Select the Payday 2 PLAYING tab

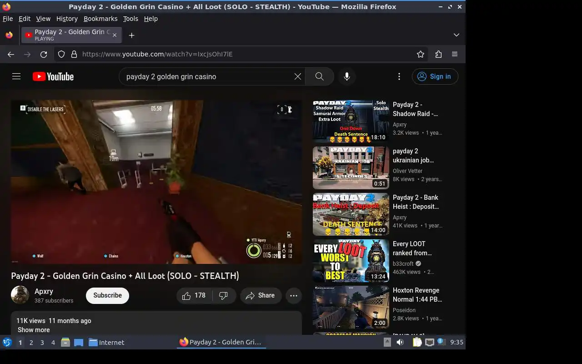(x=71, y=35)
